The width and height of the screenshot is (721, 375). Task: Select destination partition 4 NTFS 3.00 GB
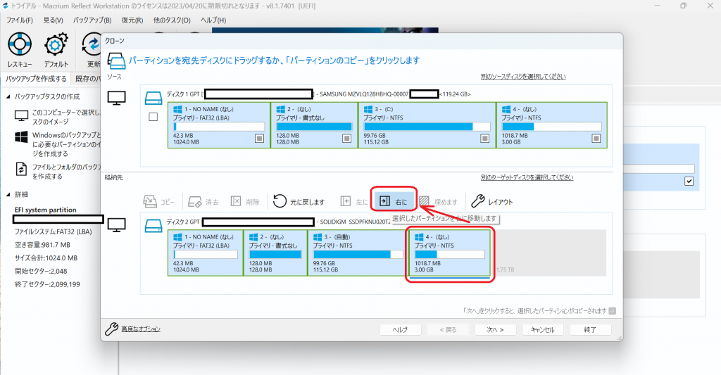coord(450,253)
